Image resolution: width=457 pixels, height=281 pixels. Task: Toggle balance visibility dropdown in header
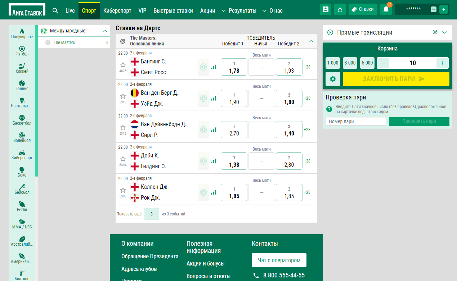tap(434, 9)
